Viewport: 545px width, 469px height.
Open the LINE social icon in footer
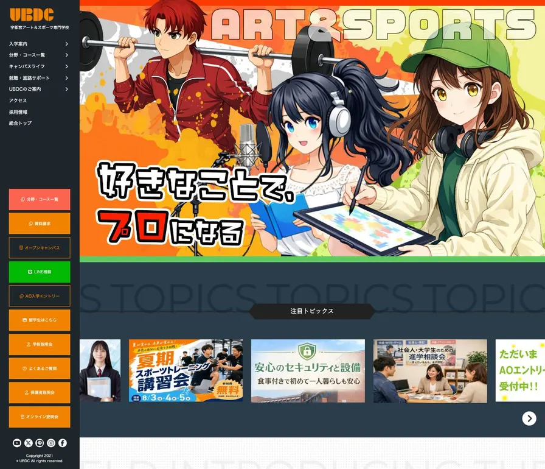pos(40,443)
